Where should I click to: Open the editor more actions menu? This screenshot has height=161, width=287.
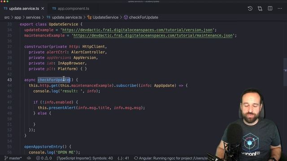(280, 8)
